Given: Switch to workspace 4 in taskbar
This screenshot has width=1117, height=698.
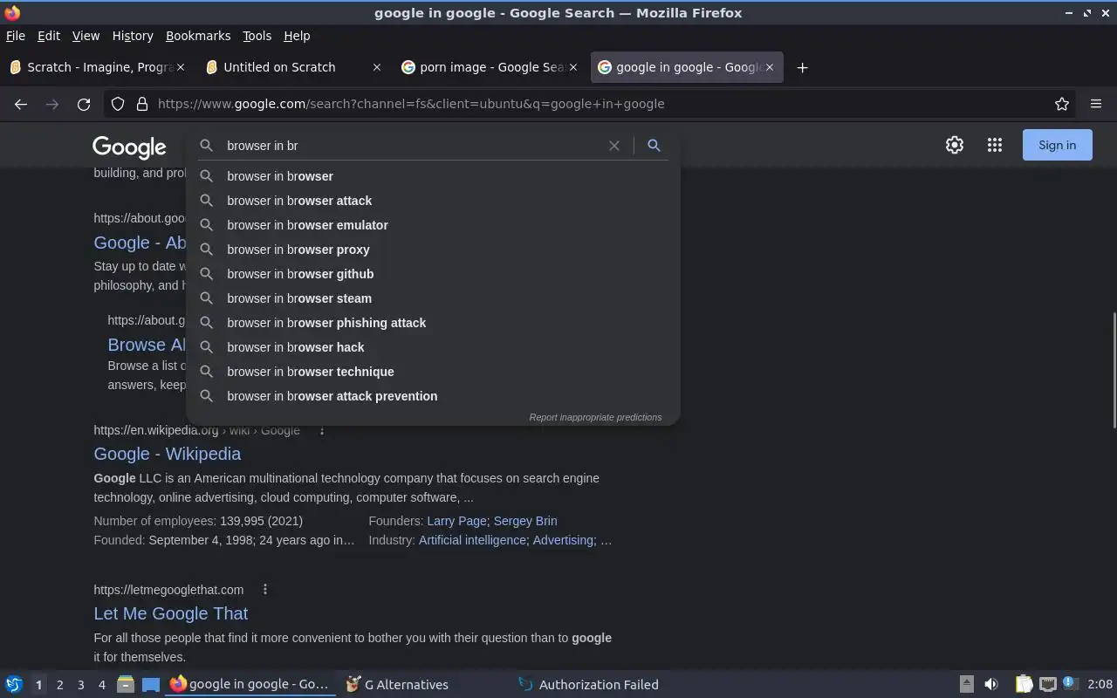Looking at the screenshot, I should point(101,685).
